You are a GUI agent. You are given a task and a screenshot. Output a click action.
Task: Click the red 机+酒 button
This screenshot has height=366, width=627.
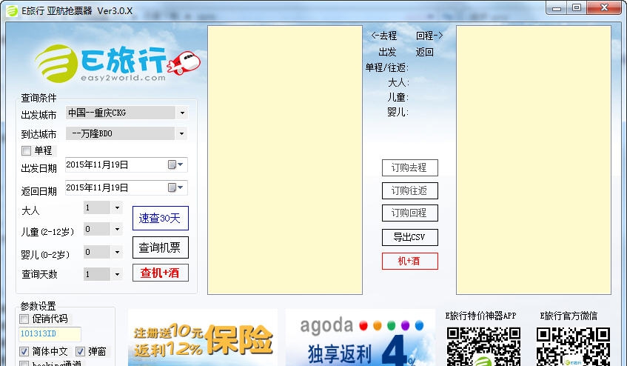(x=410, y=262)
